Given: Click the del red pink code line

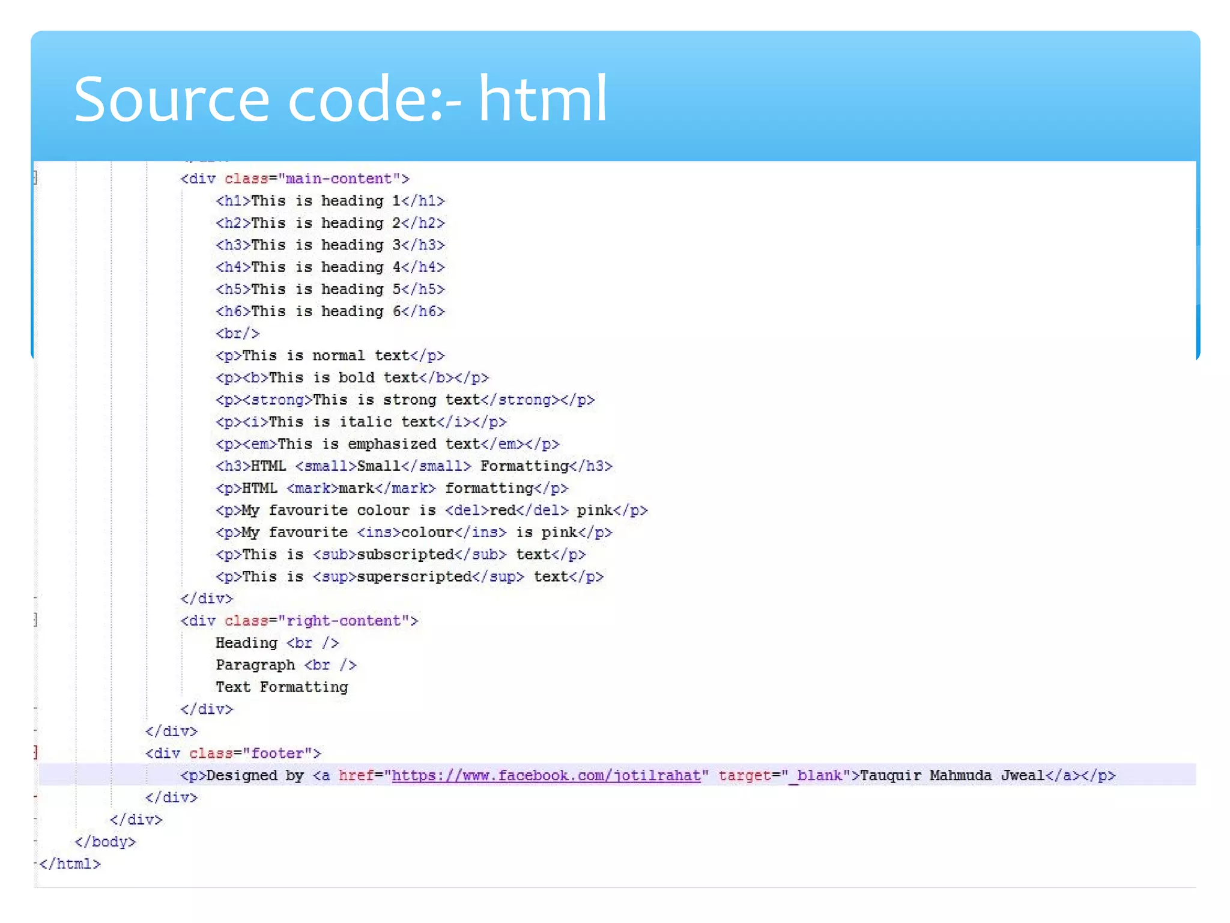Looking at the screenshot, I should pyautogui.click(x=431, y=510).
